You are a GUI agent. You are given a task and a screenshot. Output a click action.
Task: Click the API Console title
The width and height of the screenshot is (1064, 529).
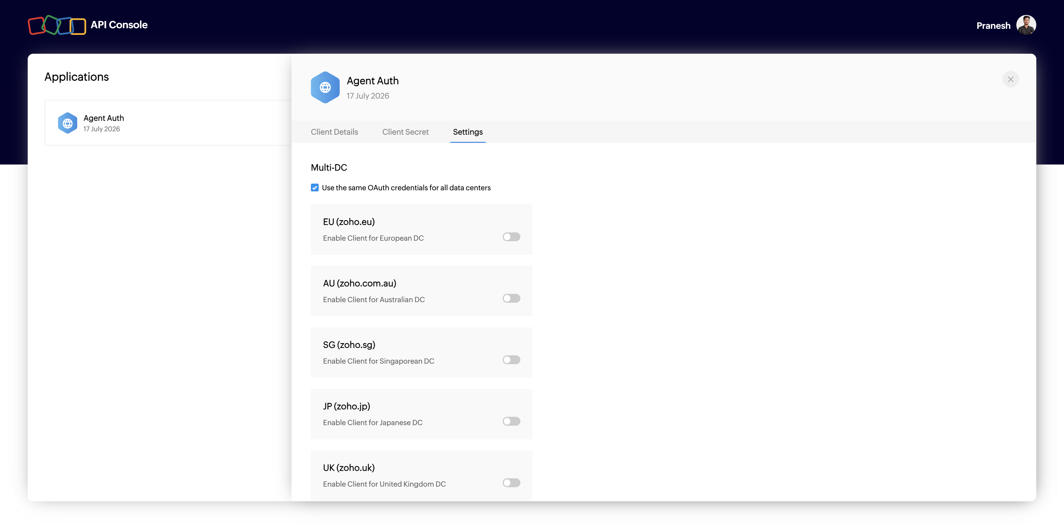click(x=119, y=25)
